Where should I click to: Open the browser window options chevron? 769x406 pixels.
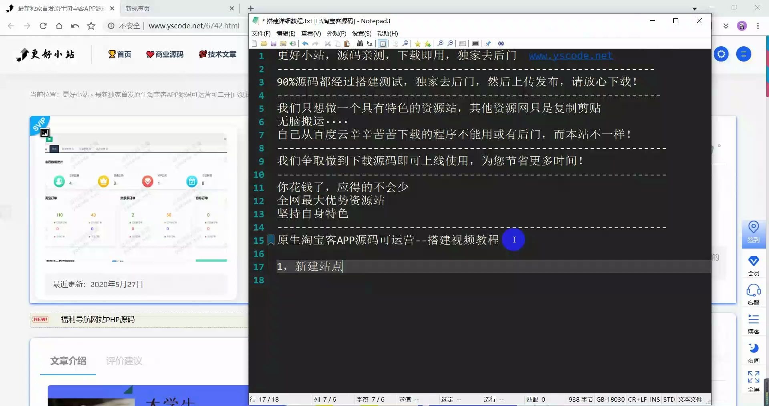pyautogui.click(x=695, y=8)
